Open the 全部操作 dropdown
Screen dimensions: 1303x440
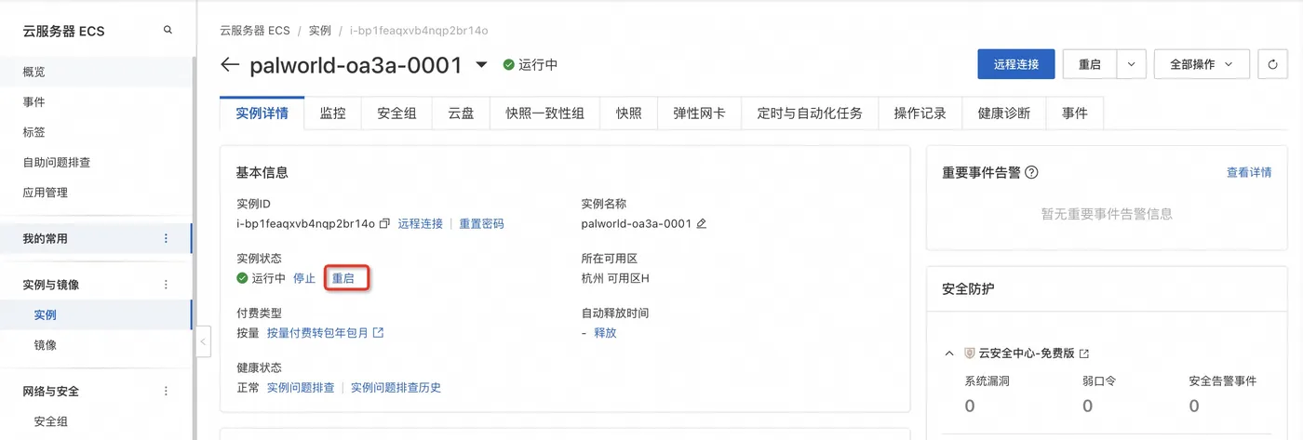[x=1202, y=64]
